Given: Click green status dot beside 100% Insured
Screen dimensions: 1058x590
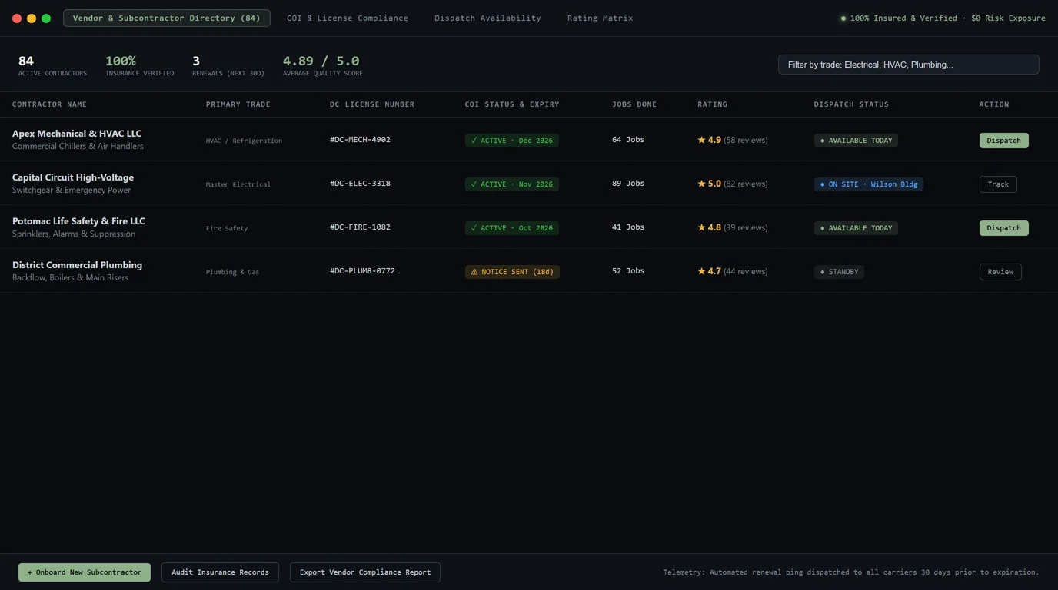Looking at the screenshot, I should tap(843, 18).
